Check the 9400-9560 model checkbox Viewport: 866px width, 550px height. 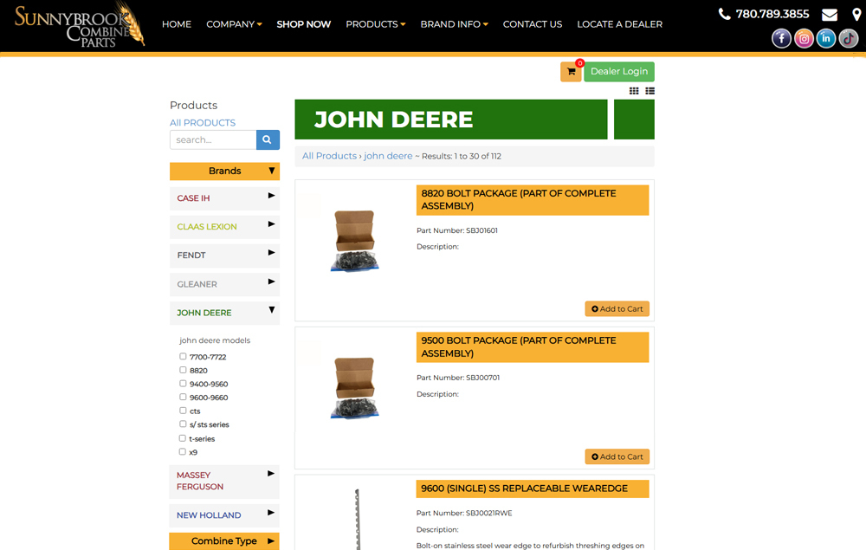click(x=183, y=383)
